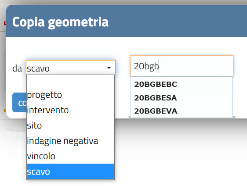
Task: Click the empty white area inside the dialog body
Action: pyautogui.click(x=173, y=46)
